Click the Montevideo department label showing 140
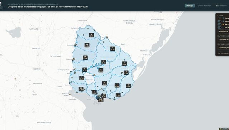 [x=100, y=100]
